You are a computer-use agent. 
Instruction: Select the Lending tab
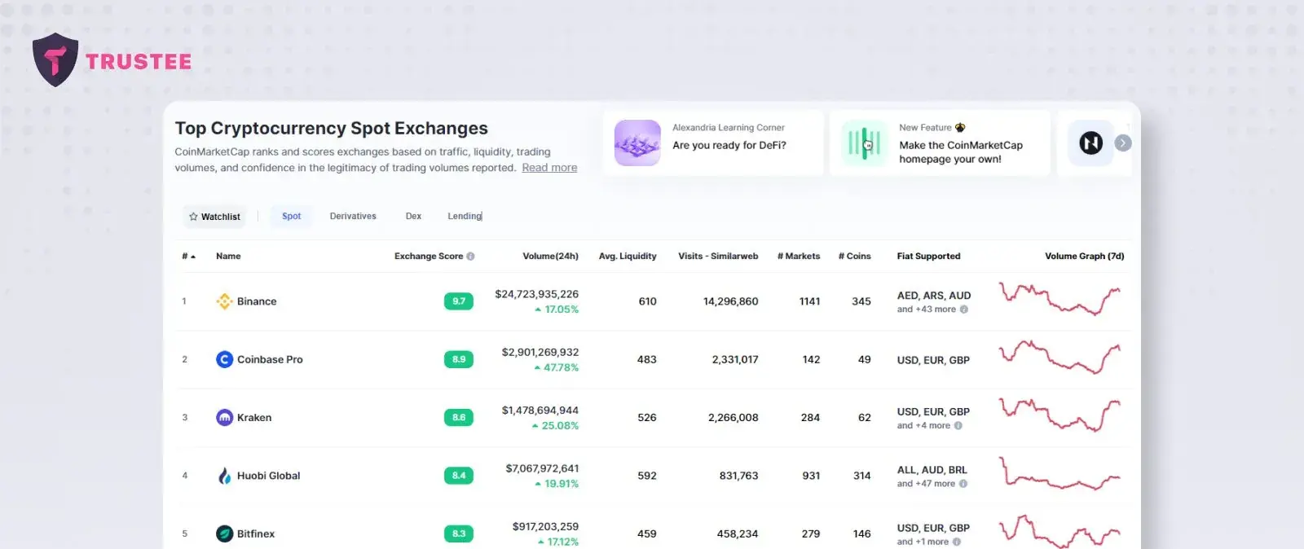pos(465,217)
